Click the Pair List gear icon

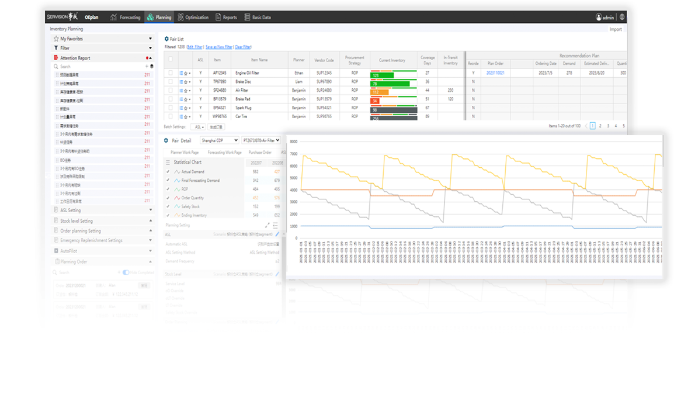click(166, 39)
